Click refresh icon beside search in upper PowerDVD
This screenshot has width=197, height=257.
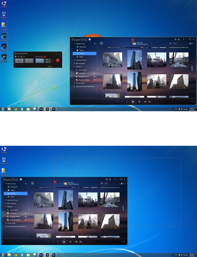(170, 43)
